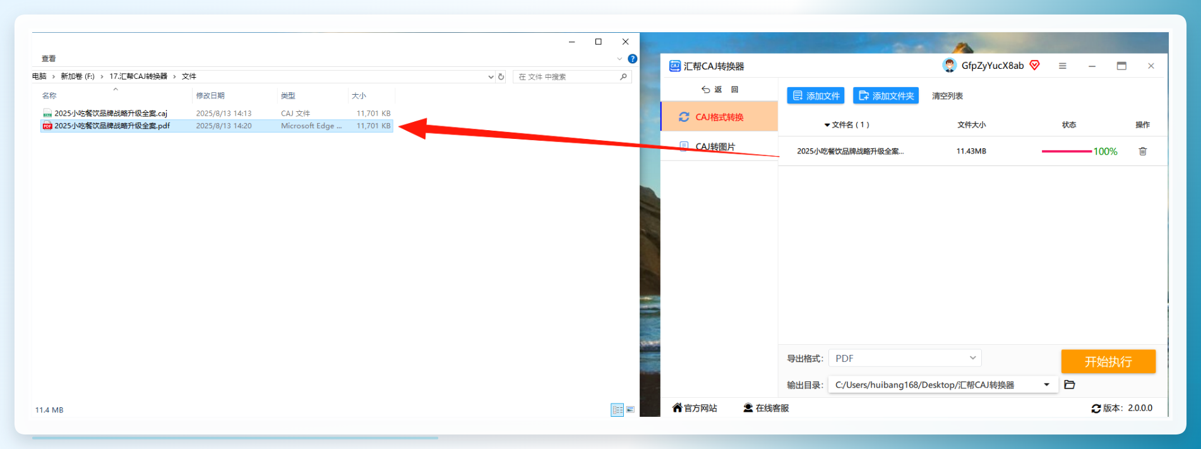Refresh the File Explorer address bar
This screenshot has width=1201, height=449.
point(501,76)
